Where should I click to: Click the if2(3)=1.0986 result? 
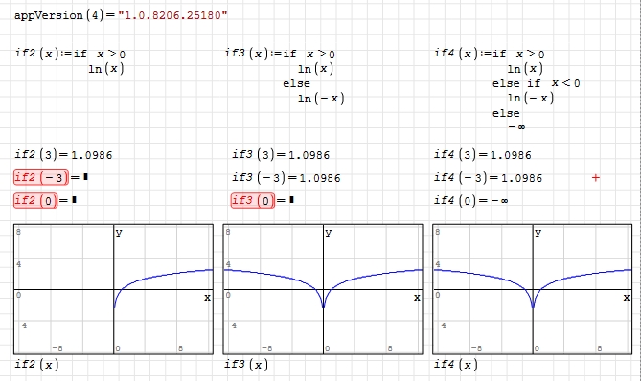click(x=63, y=155)
